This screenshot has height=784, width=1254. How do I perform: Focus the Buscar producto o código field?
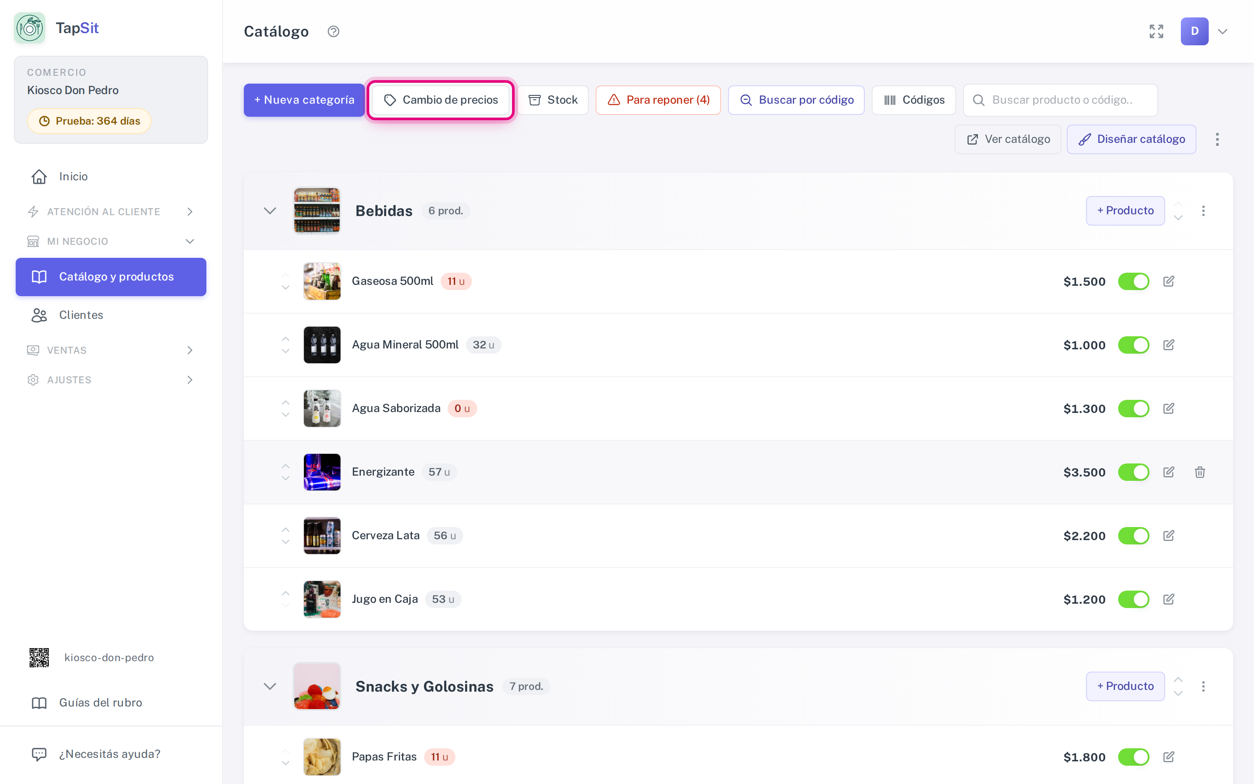1060,100
